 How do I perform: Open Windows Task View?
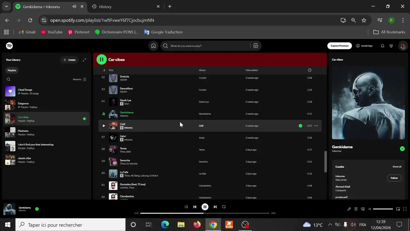(149, 225)
